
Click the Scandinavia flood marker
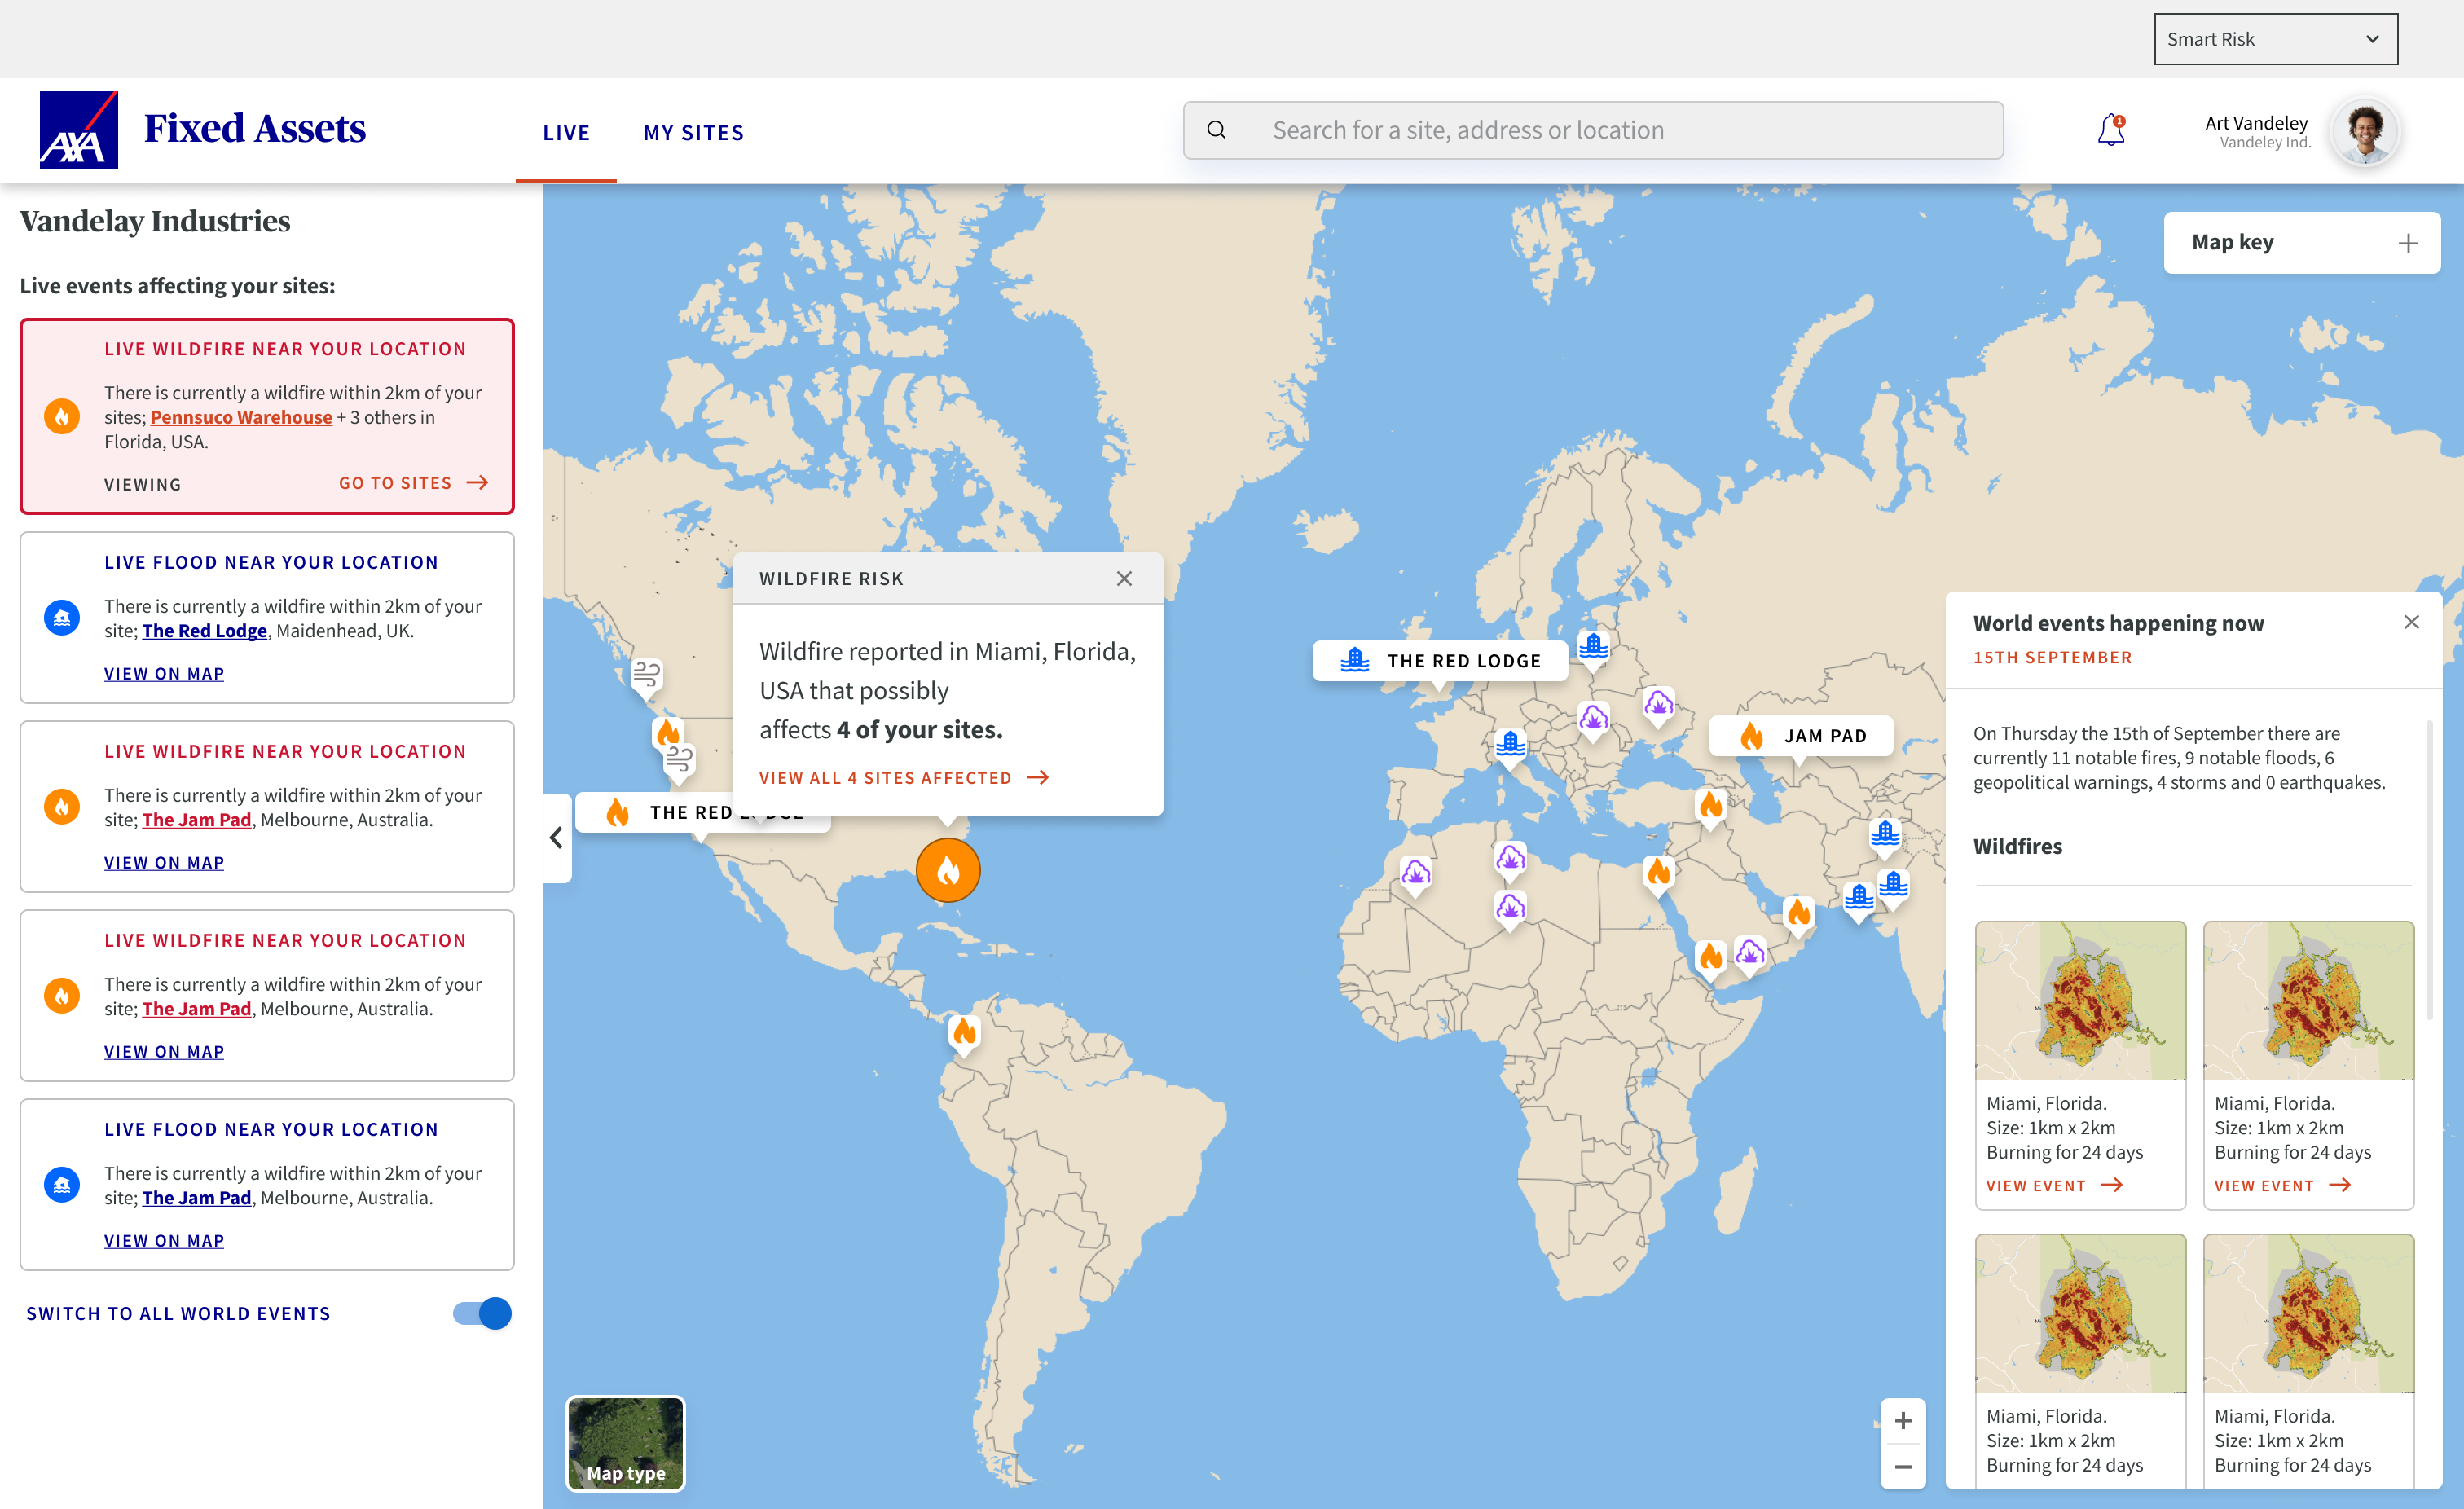coord(1593,648)
